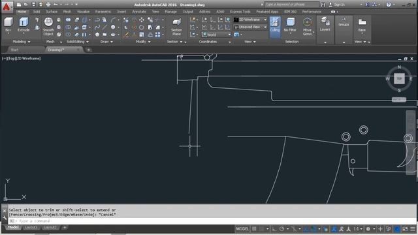Switch to the Solid ribbon tab
Screen dimensions: 418x235
pyautogui.click(x=37, y=12)
